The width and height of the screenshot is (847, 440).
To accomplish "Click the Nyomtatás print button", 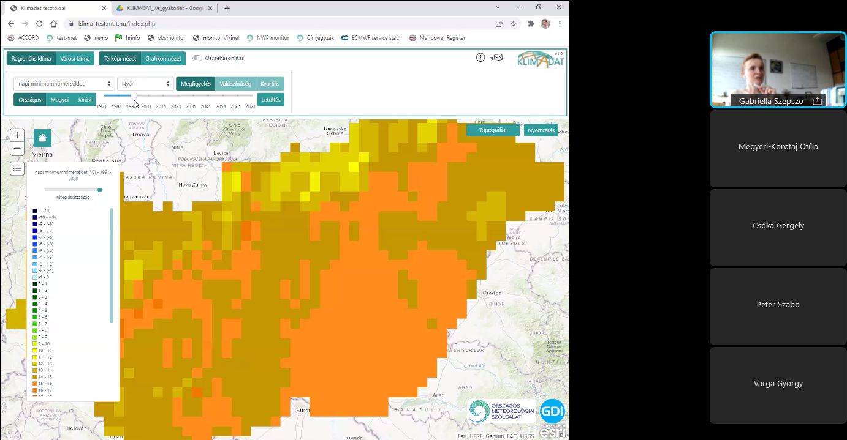I will tap(541, 130).
